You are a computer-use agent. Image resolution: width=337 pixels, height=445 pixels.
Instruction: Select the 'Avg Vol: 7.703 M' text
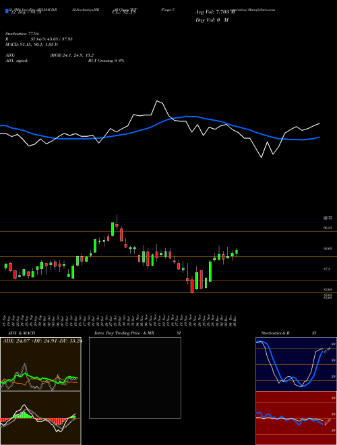click(215, 12)
